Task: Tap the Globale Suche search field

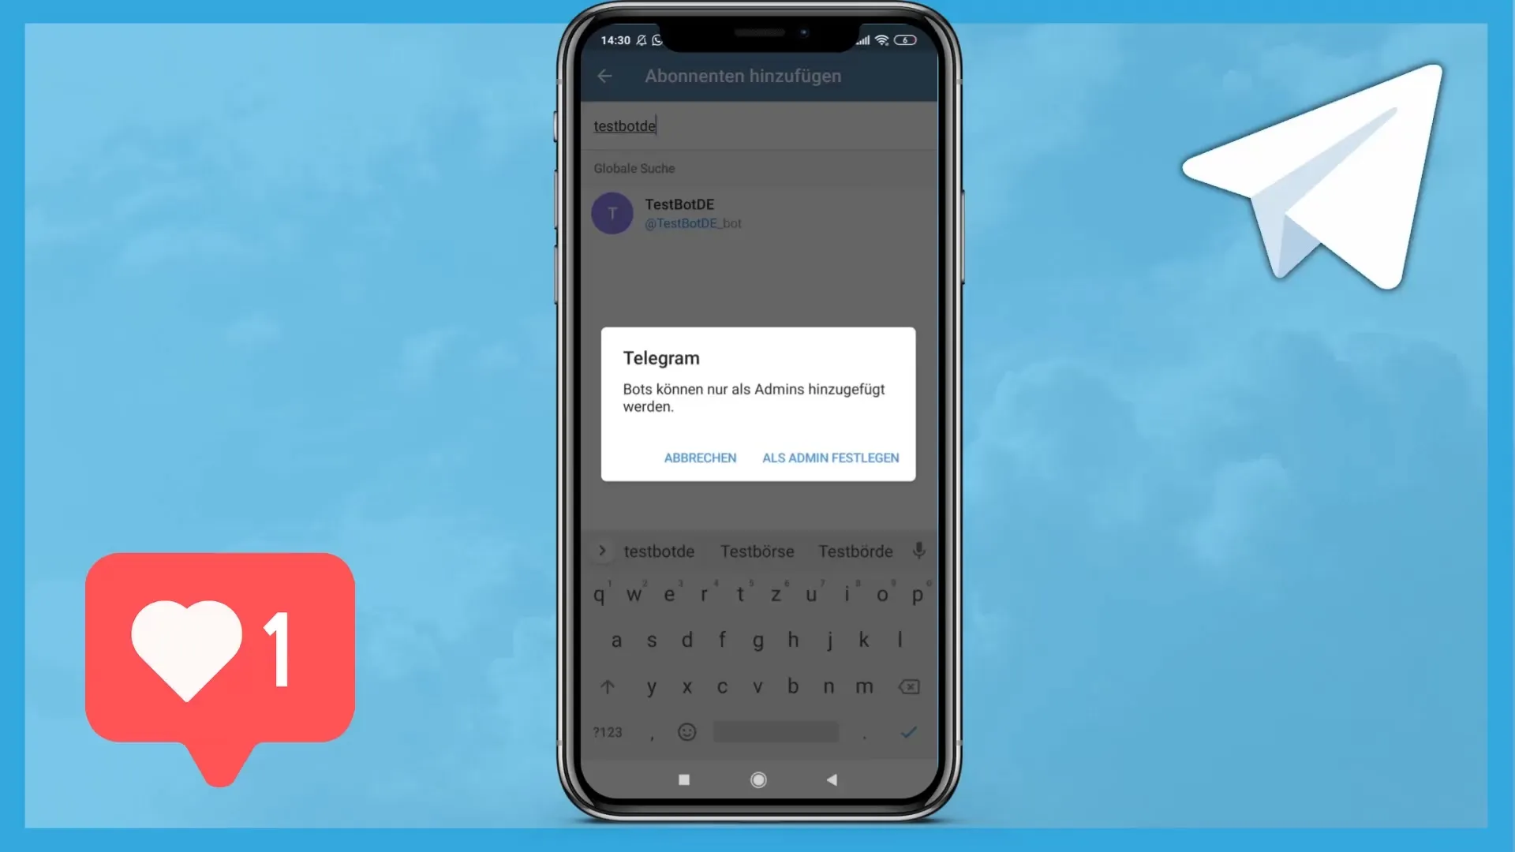Action: click(x=757, y=125)
